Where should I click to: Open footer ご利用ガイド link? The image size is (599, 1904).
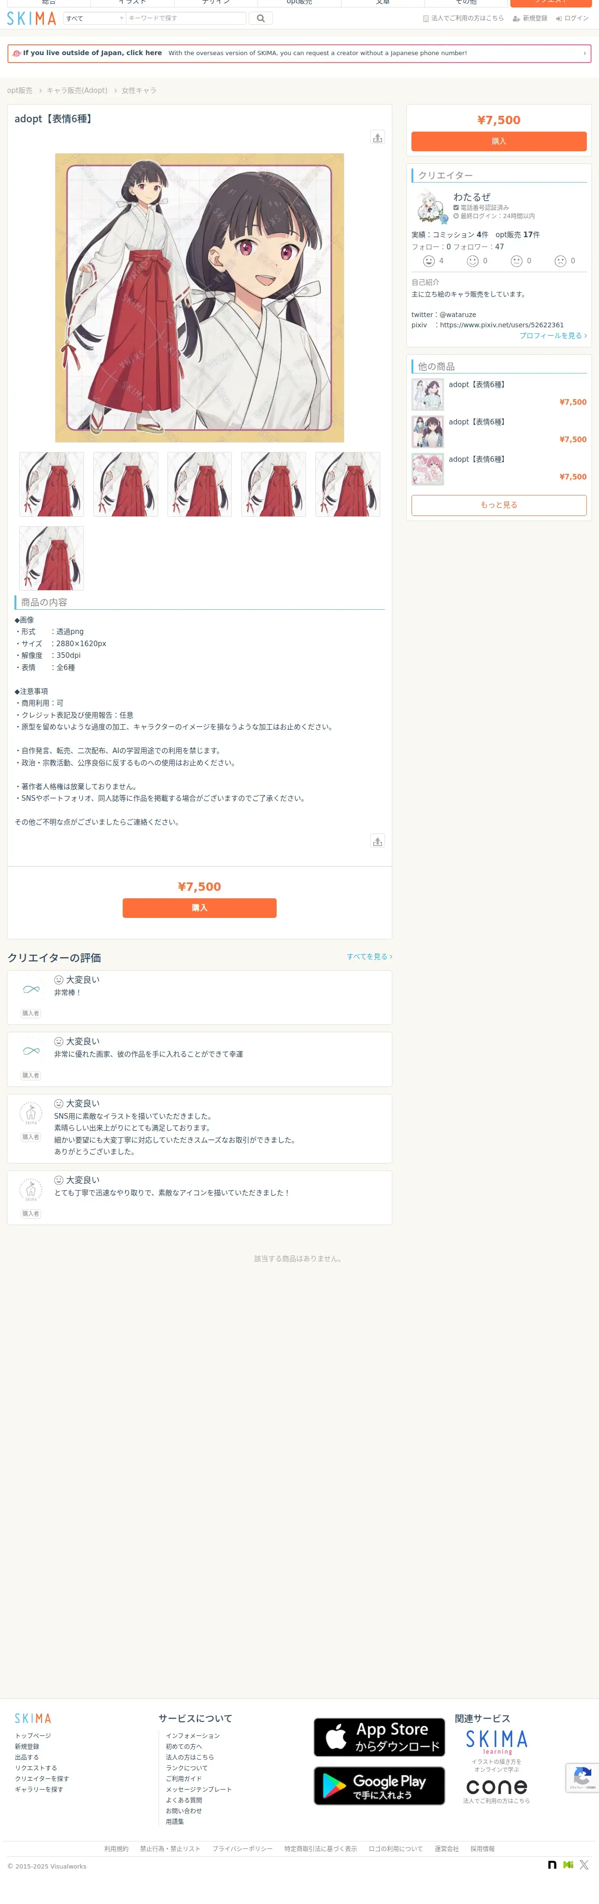coord(184,1779)
